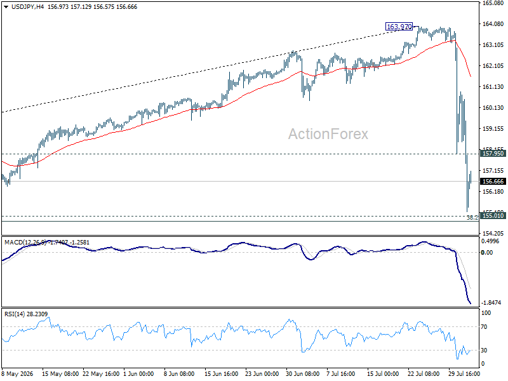Screen dimensions: 508x381
Task: Click the 8 May 2026 date label
Action: (18, 374)
